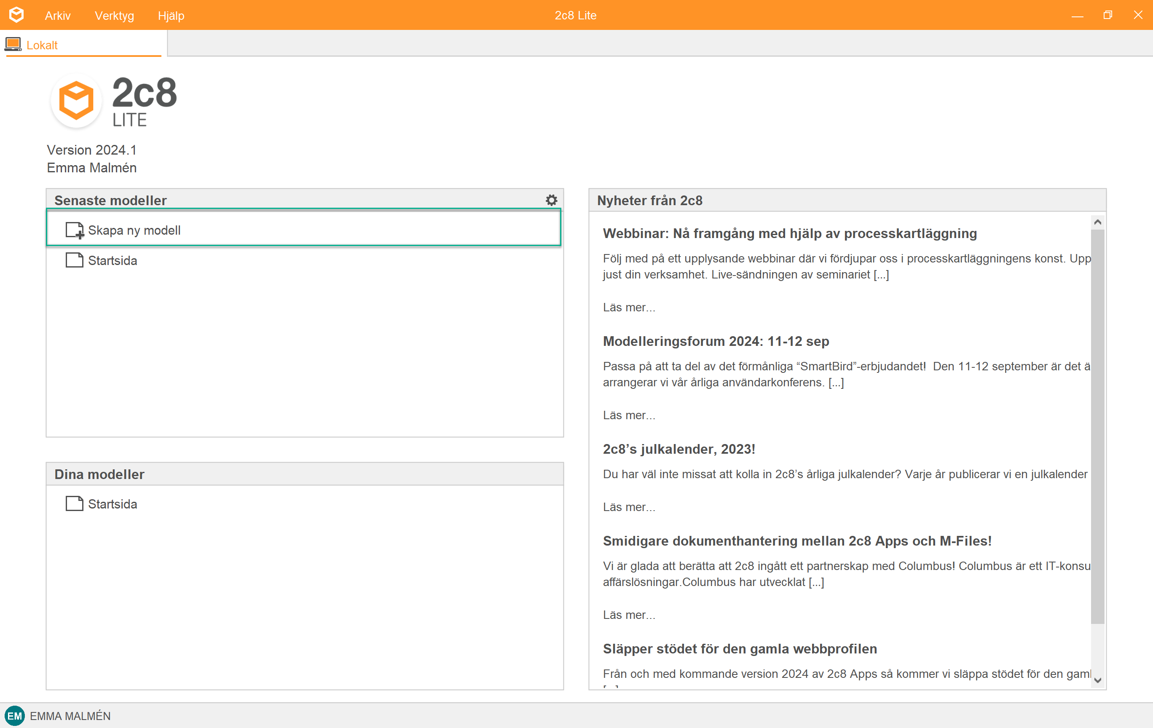Open the Hjälp menu
Viewport: 1153px width, 728px height.
(171, 15)
